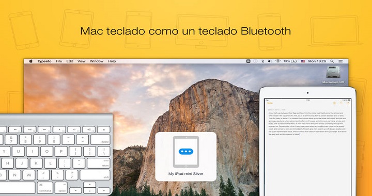This screenshot has width=372, height=196.
Task: Open the 13% battery status menu
Action: tap(290, 61)
